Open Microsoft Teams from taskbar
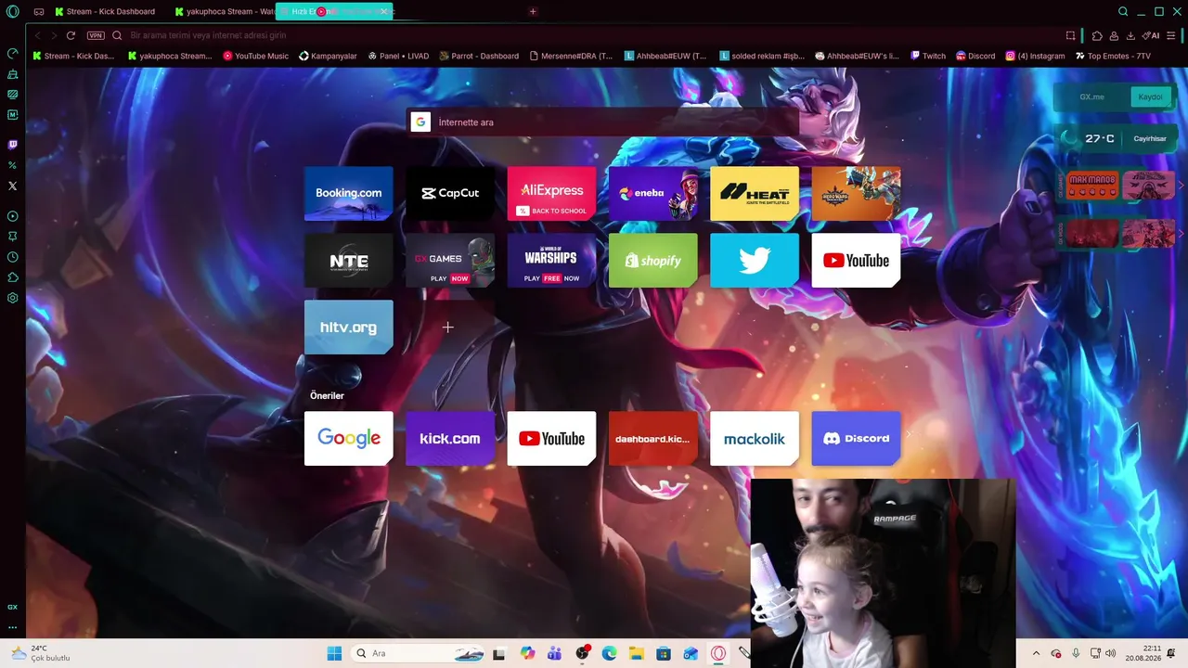The image size is (1188, 668). (x=555, y=653)
